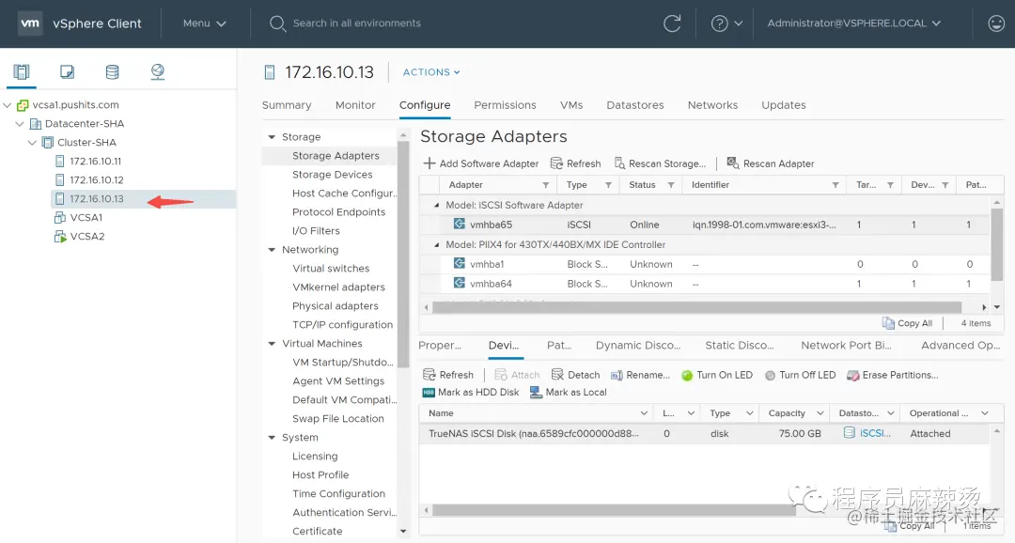
Task: Click the vmhba65 adapter icon
Action: (x=459, y=224)
